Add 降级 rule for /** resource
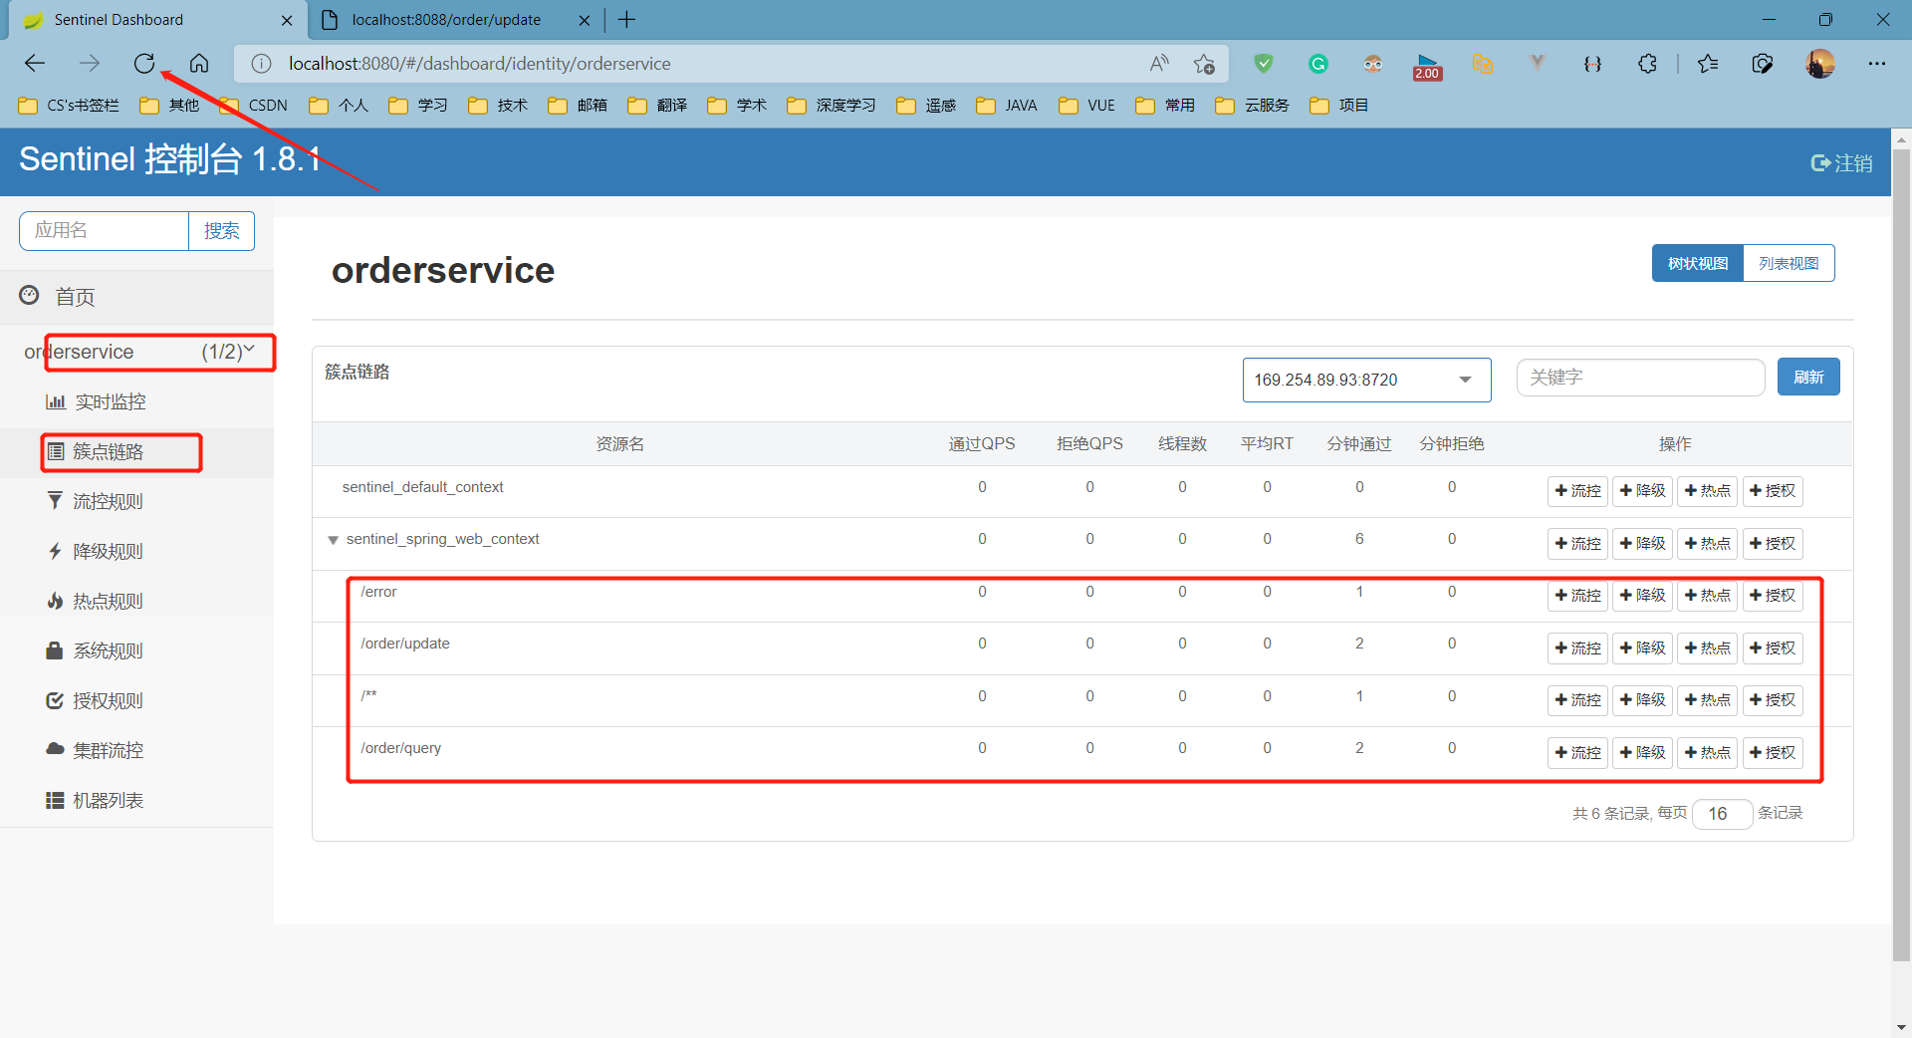The image size is (1912, 1038). (1642, 700)
